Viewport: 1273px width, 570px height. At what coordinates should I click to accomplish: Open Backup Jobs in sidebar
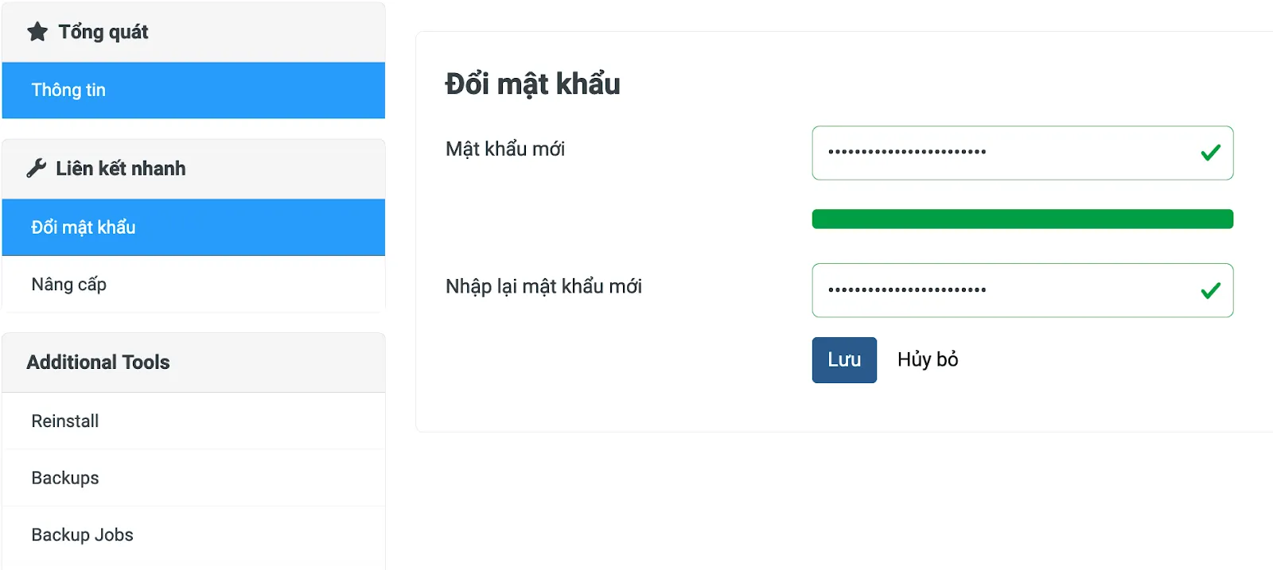pyautogui.click(x=193, y=535)
